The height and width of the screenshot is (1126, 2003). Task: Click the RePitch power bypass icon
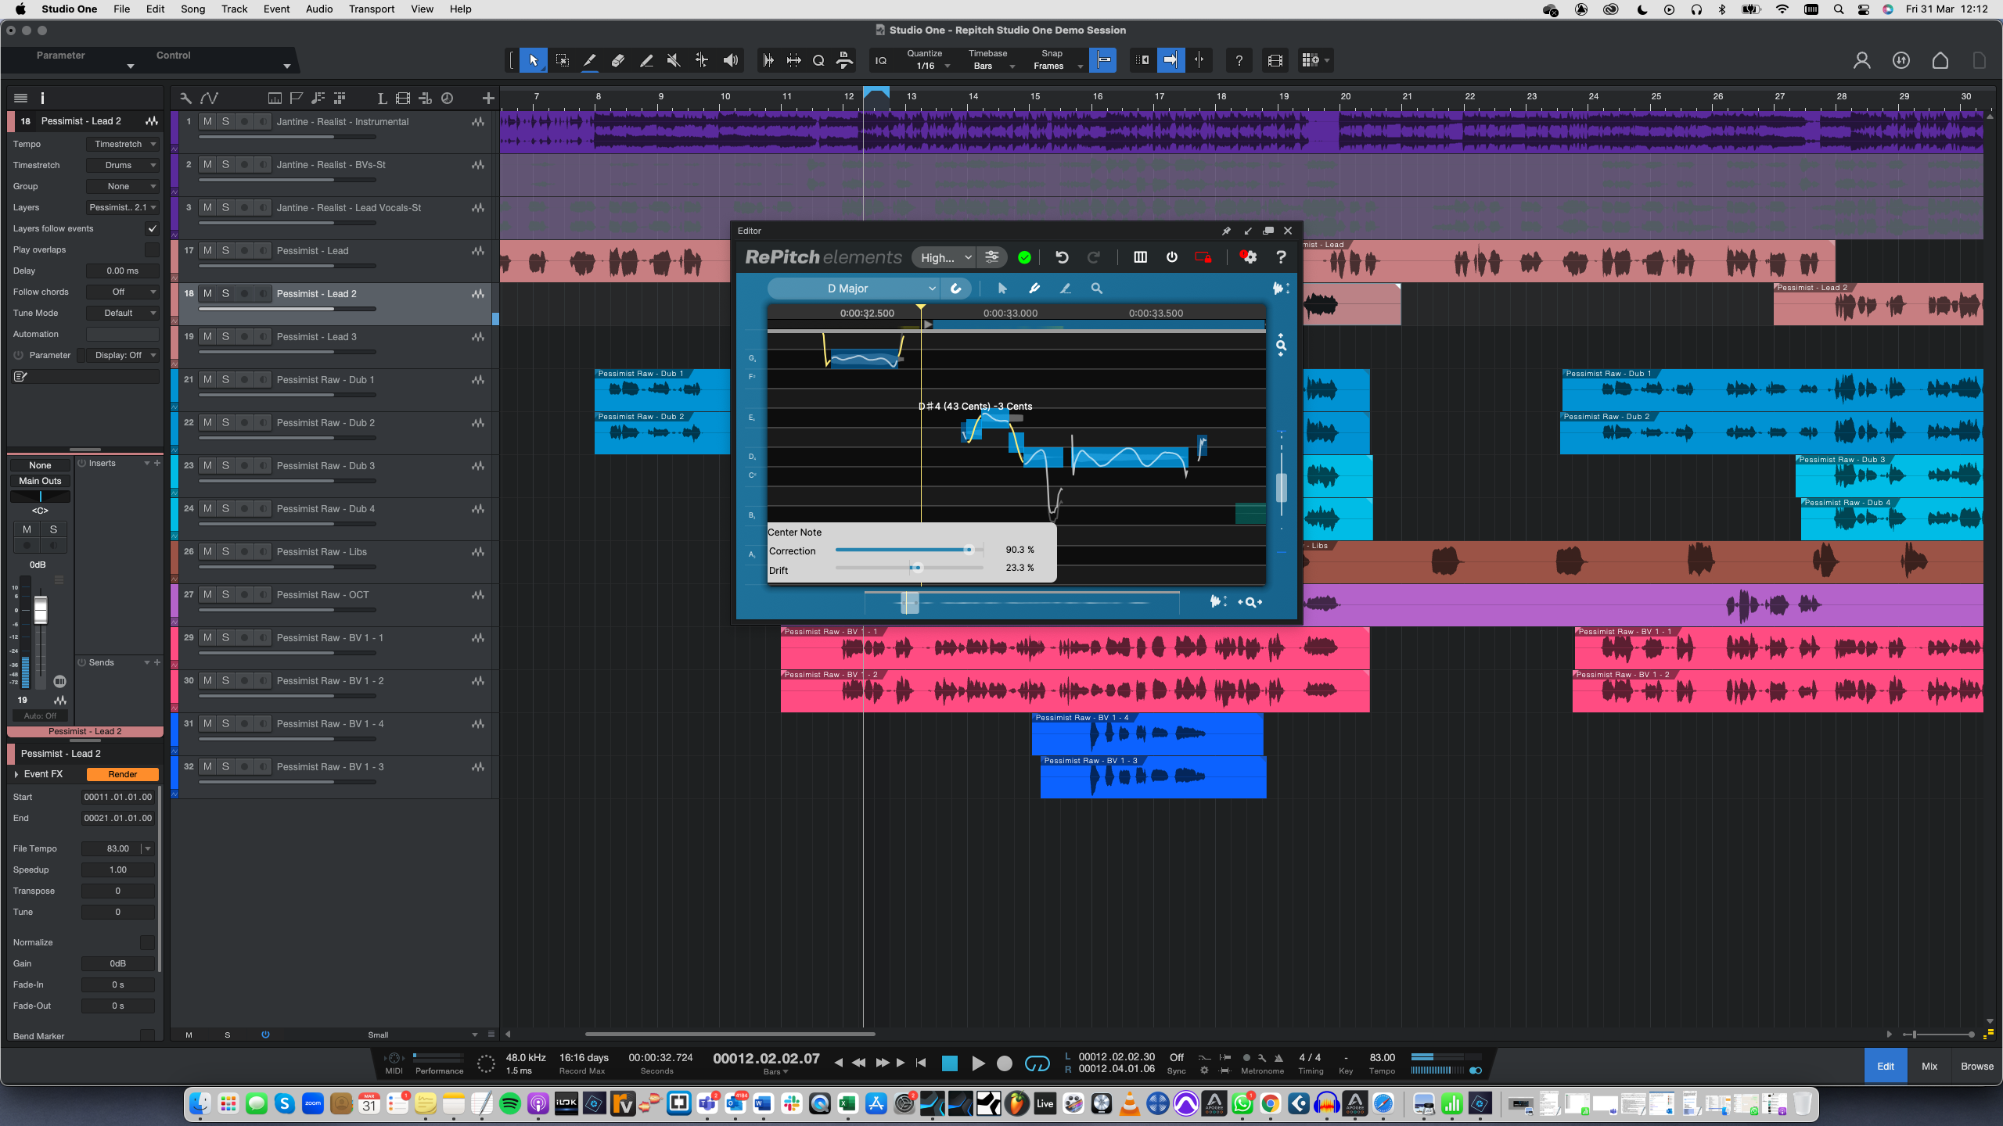tap(1171, 257)
